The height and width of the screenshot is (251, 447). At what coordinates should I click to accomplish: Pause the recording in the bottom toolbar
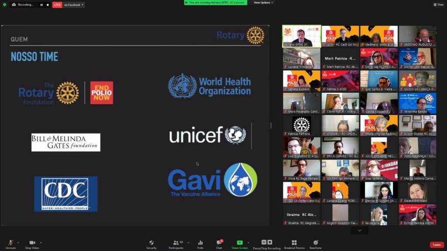[x=264, y=242]
